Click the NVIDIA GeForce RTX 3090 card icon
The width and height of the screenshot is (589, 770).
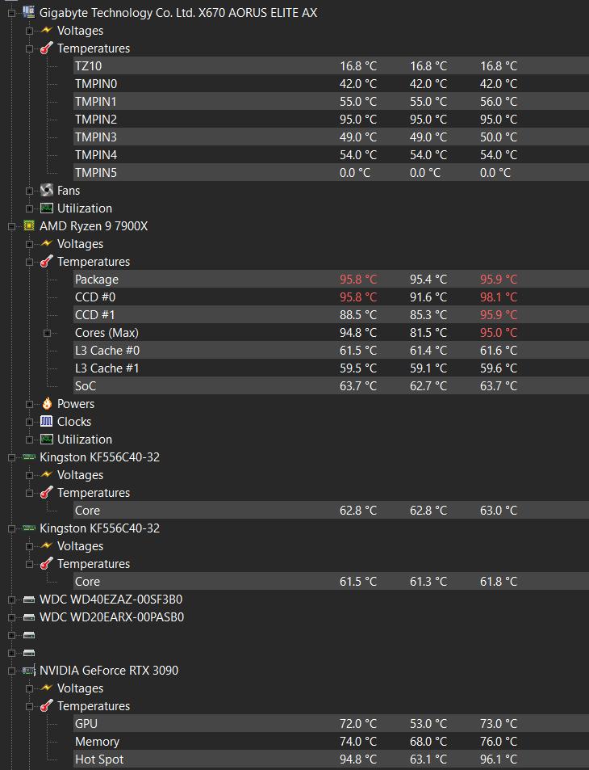(x=29, y=670)
